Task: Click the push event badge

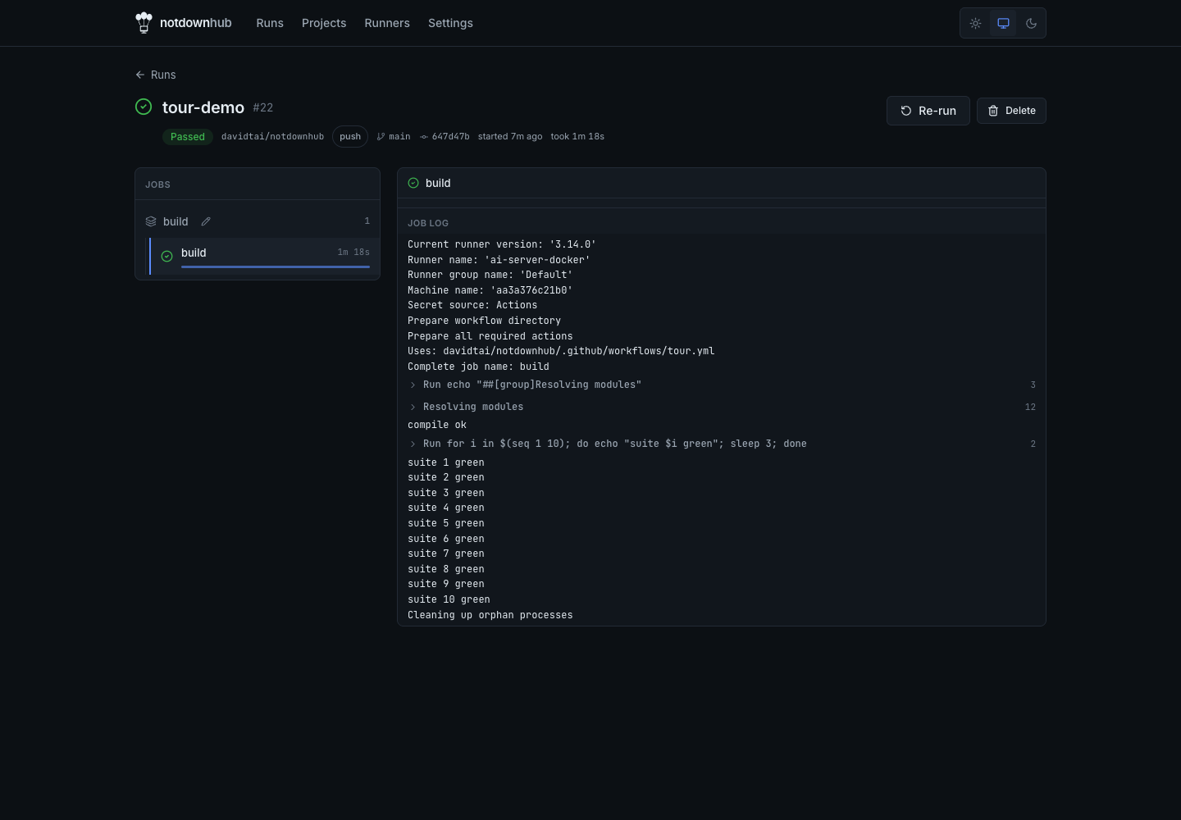Action: click(350, 137)
